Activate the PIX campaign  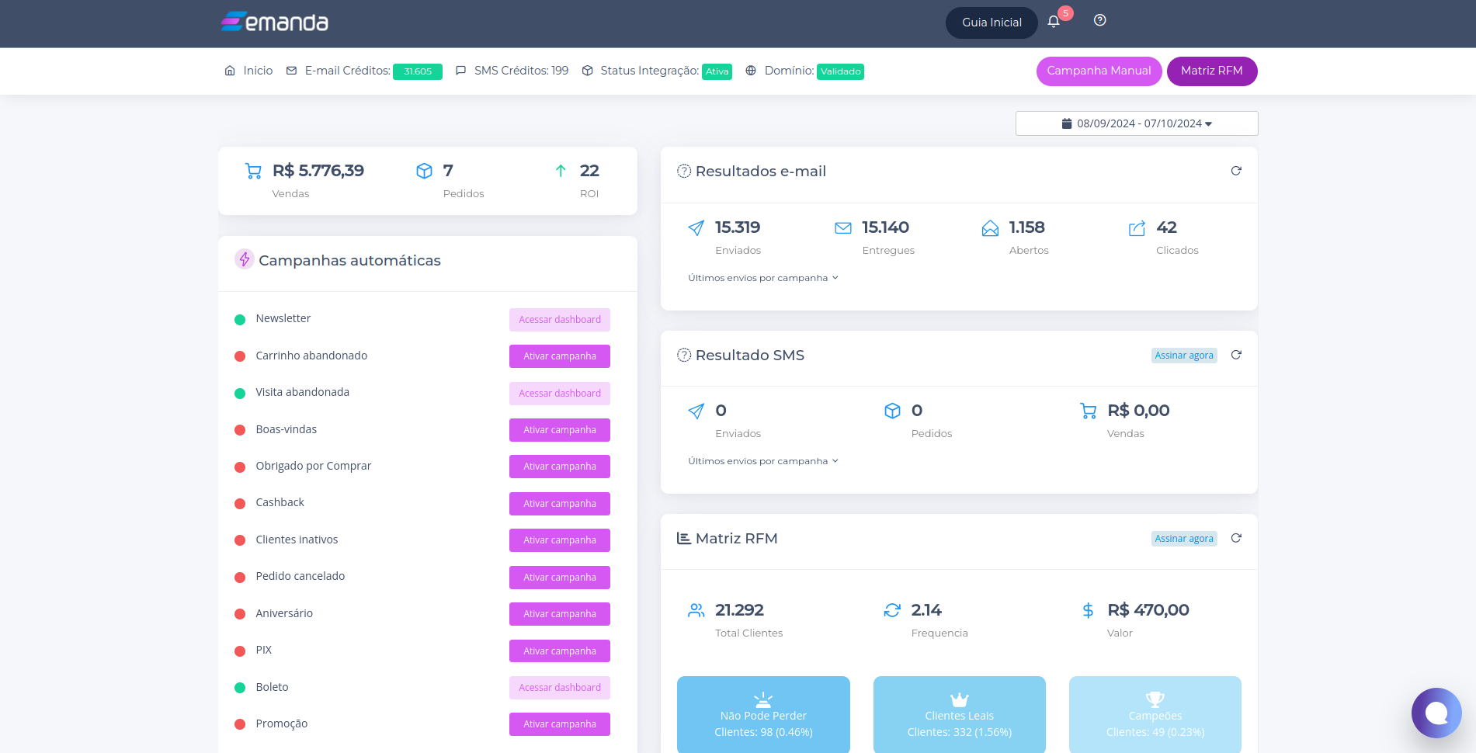click(x=560, y=651)
